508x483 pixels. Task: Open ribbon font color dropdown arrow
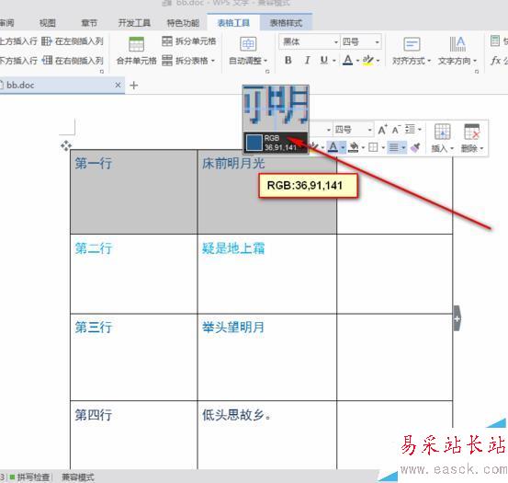point(357,61)
